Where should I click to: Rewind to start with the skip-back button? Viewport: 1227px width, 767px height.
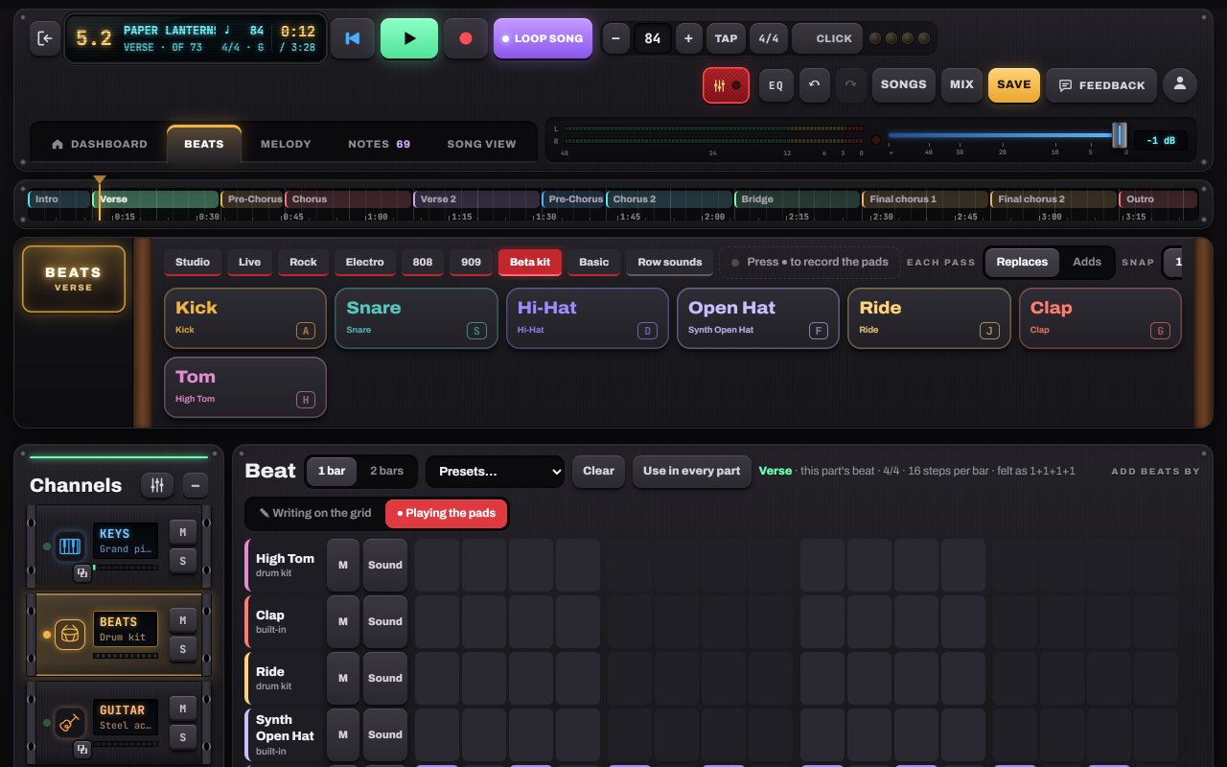353,38
